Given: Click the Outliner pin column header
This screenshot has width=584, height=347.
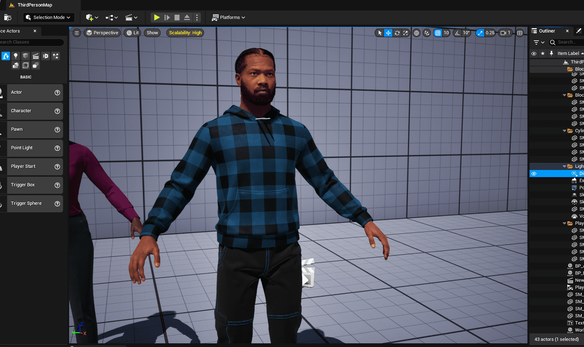Looking at the screenshot, I should 551,54.
